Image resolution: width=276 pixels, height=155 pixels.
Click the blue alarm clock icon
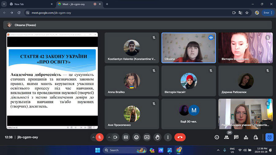[269, 137]
